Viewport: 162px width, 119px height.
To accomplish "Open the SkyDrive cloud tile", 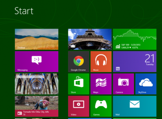I will [146, 84].
